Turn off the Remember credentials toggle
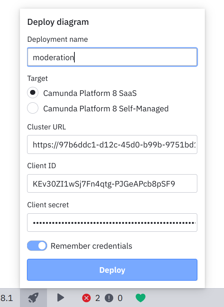The height and width of the screenshot is (307, 224). tap(37, 246)
